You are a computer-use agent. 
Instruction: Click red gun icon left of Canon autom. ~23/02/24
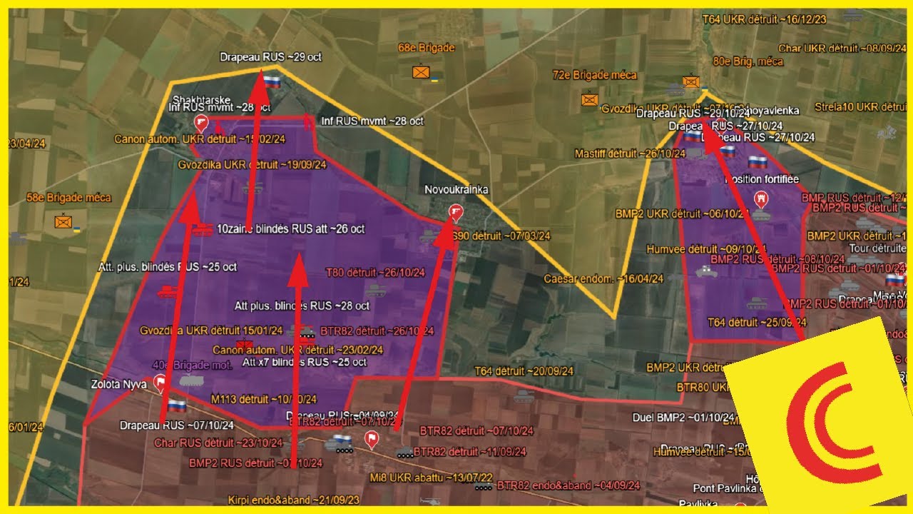[245, 346]
